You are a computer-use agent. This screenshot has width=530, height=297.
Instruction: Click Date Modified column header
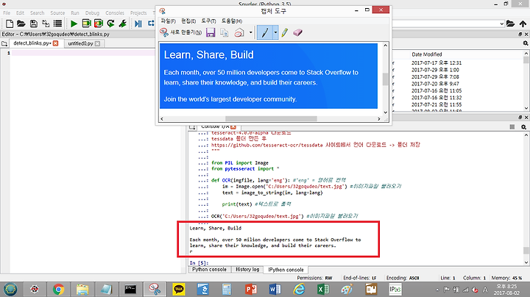[x=426, y=54]
